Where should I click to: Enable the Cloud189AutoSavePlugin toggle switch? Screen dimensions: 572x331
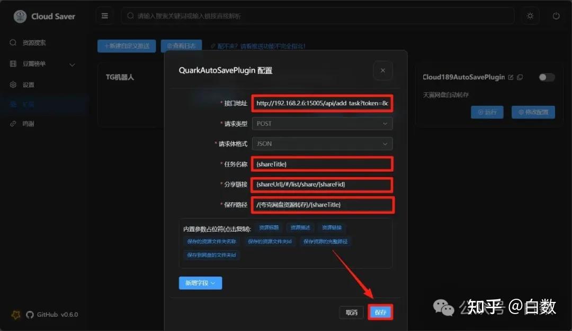click(x=546, y=77)
